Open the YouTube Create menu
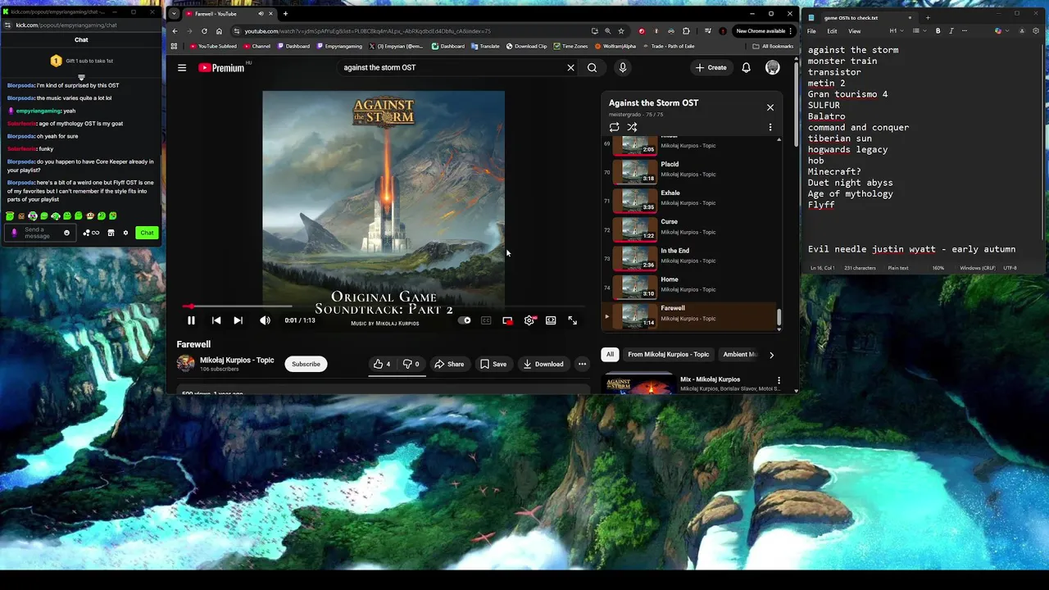Viewport: 1049px width, 590px height. point(711,67)
